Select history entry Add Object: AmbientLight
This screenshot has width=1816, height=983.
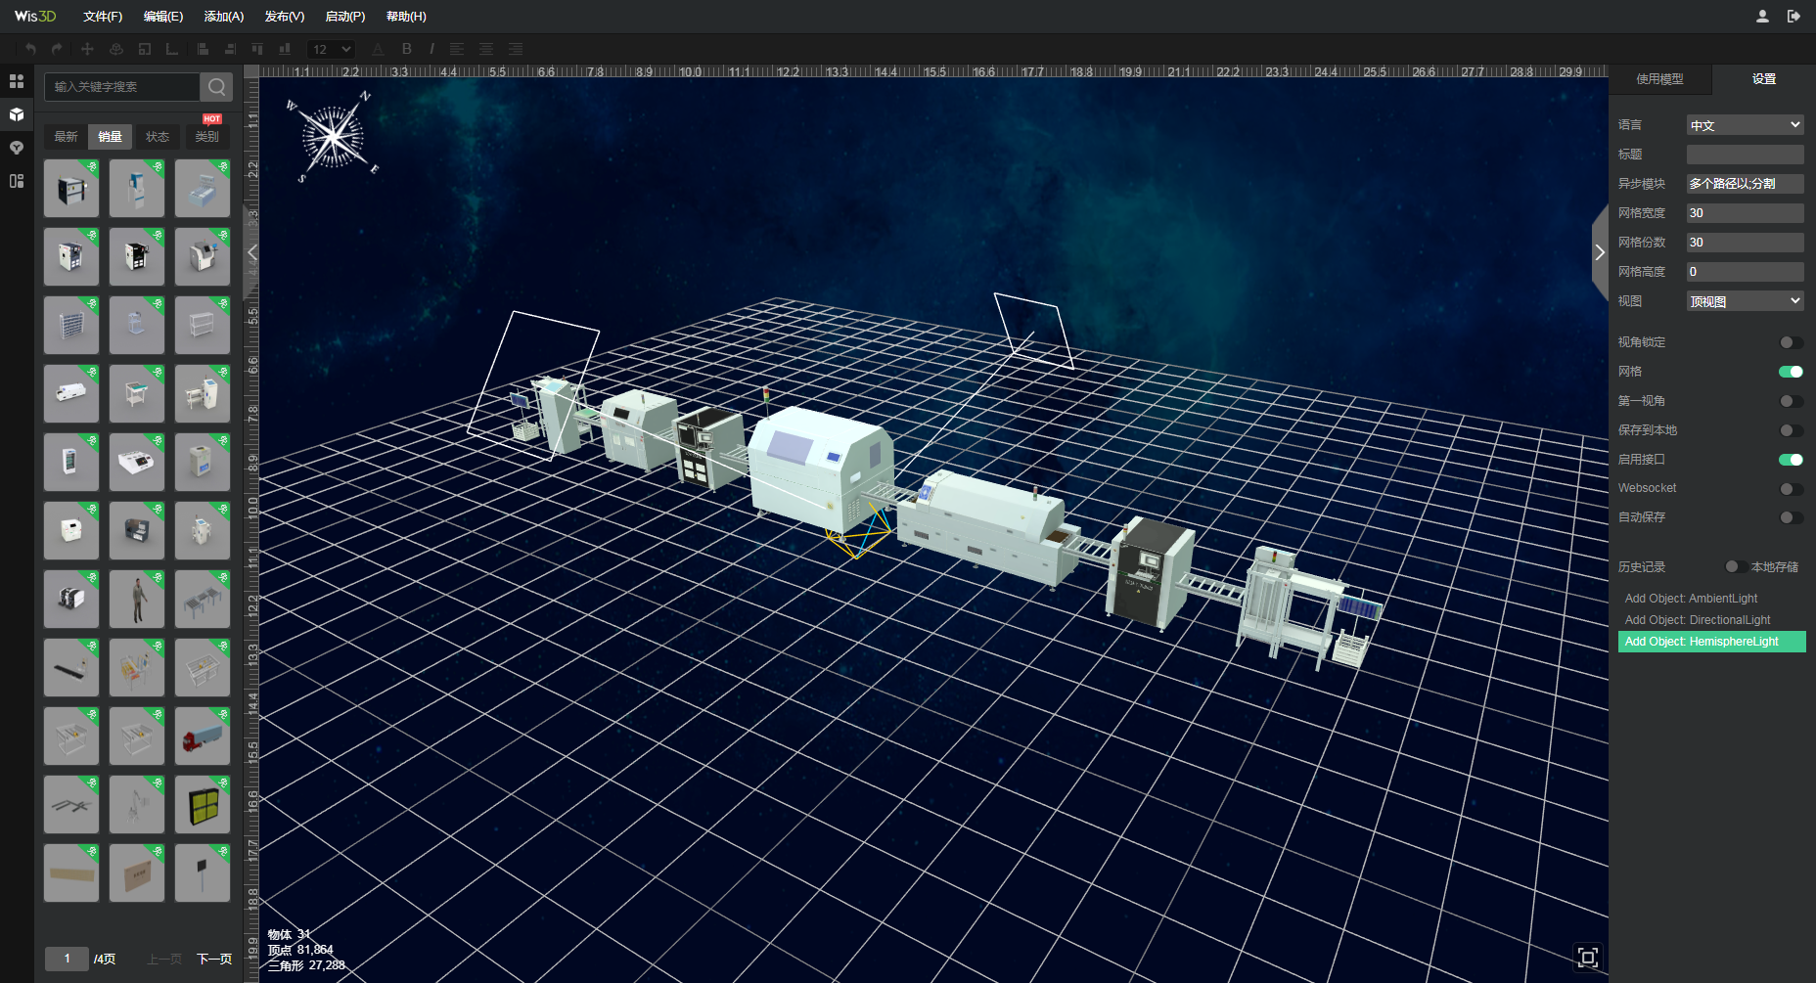1711,599
